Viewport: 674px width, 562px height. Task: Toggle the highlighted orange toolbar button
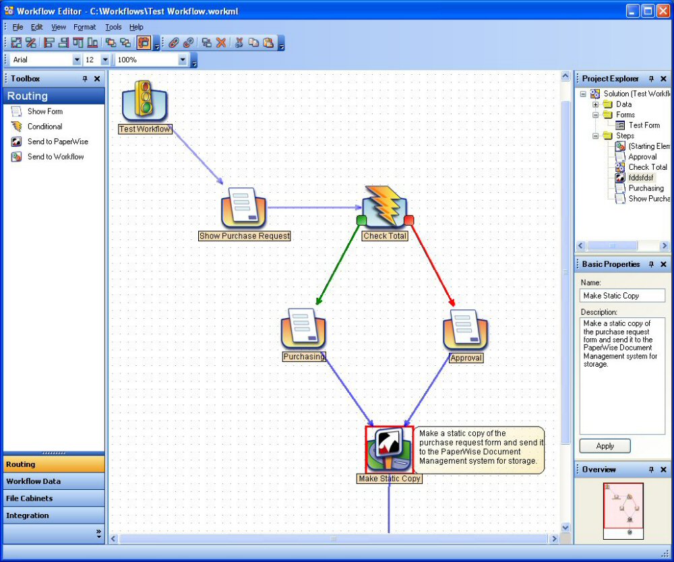click(144, 43)
